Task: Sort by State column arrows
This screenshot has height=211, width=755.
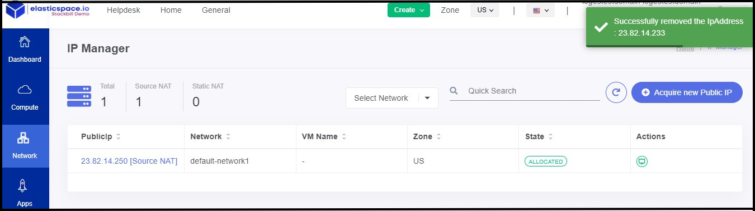Action: [x=550, y=136]
